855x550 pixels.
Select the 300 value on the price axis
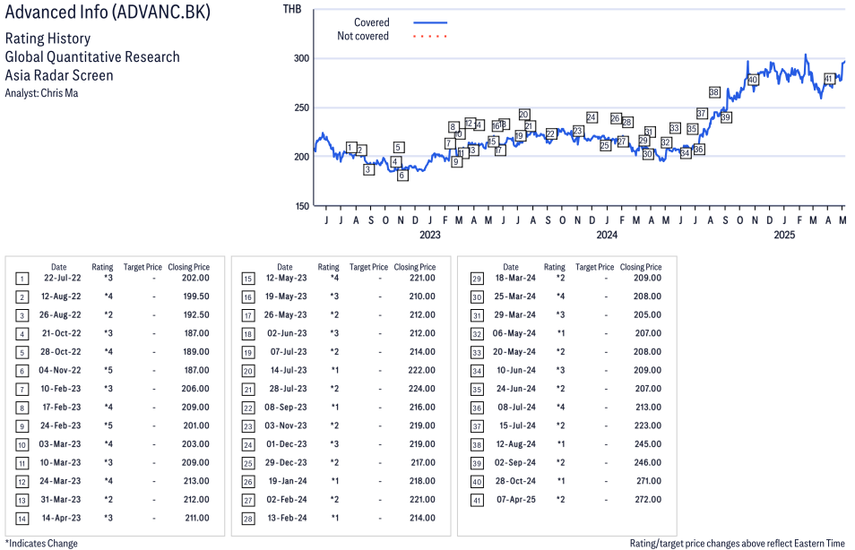(301, 58)
